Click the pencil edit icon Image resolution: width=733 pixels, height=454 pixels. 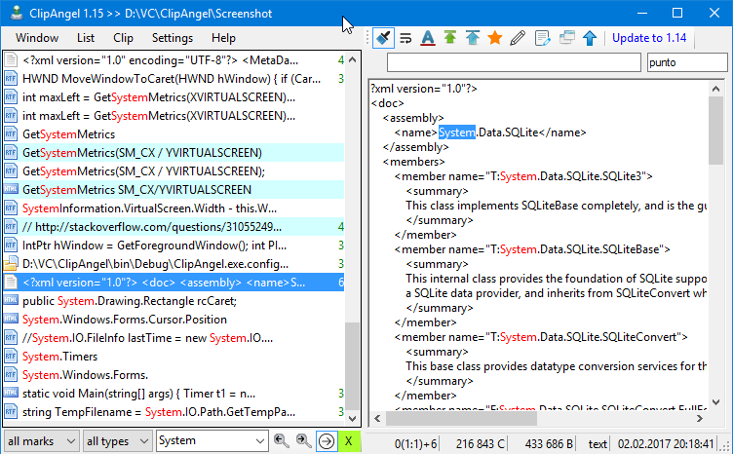click(x=518, y=38)
